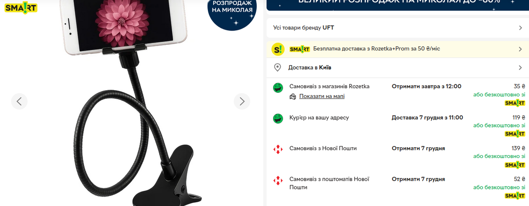Expand Усі товари бренду UFT chevron
The height and width of the screenshot is (206, 529).
coord(520,28)
